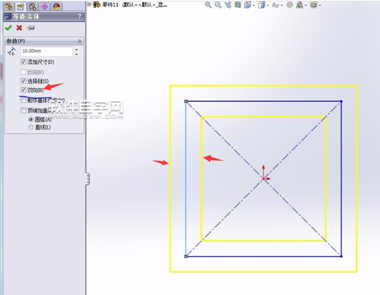Open the Display Style dropdown arrow
Image resolution: width=380 pixels, height=295 pixels.
click(x=268, y=5)
